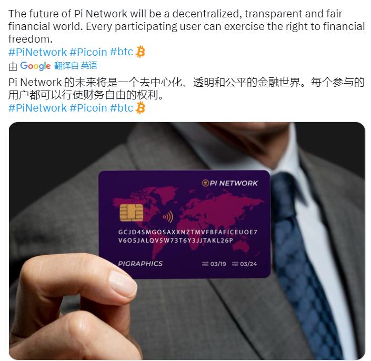
Task: Open the attached card photo
Action: 187,241
